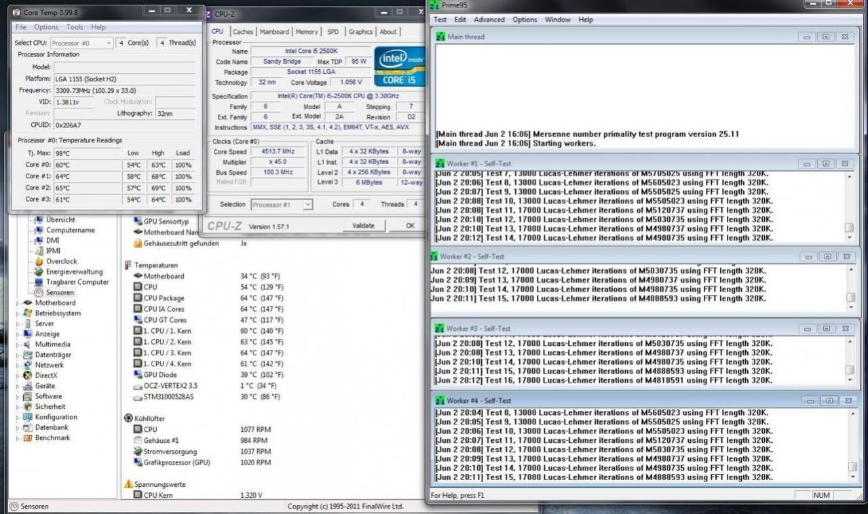
Task: Click the OCZ-VERTEX2 3.5 drive icon
Action: 138,386
